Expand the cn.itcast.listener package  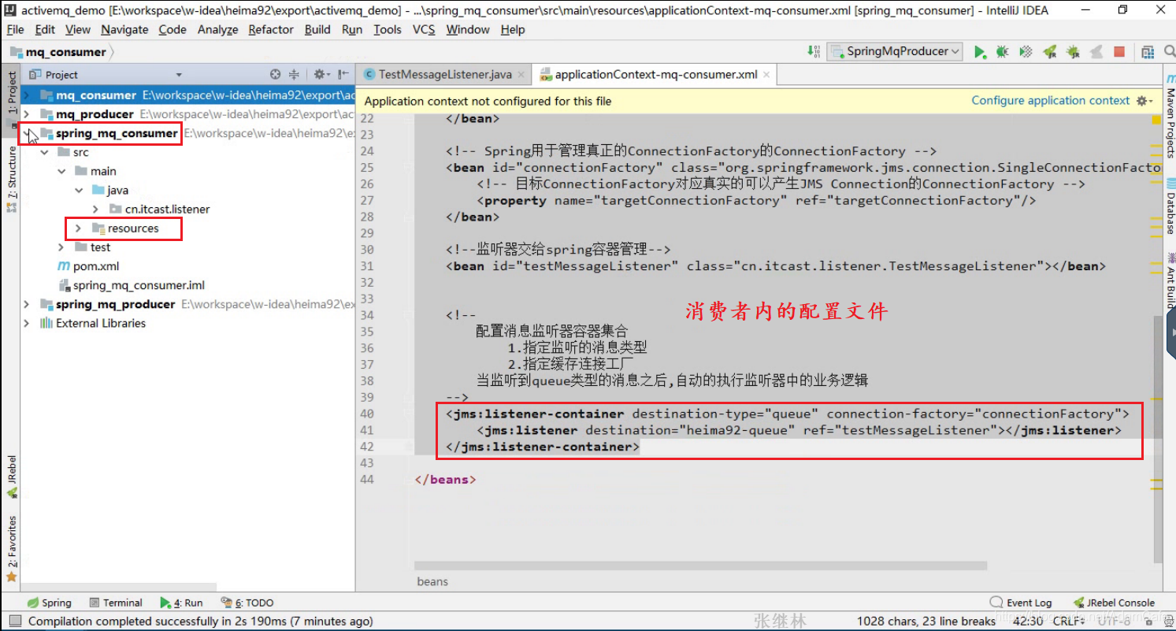coord(95,209)
